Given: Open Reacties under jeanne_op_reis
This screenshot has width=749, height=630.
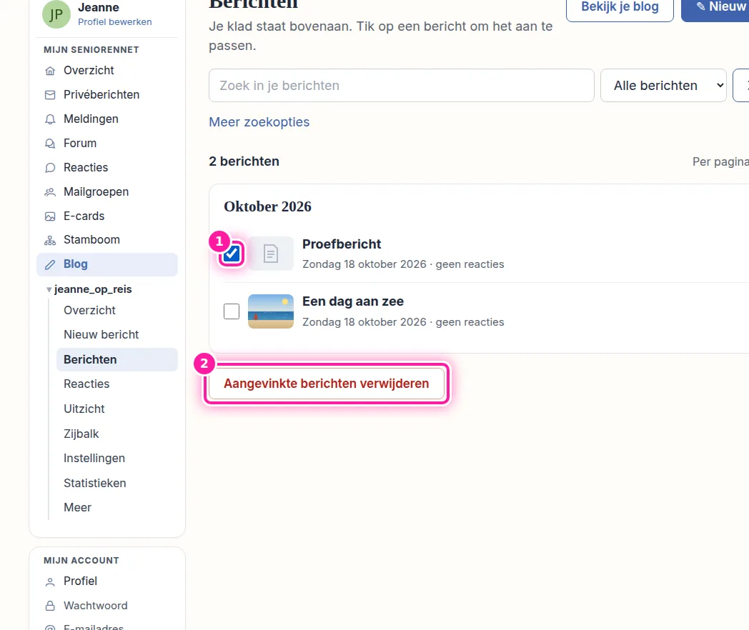Looking at the screenshot, I should click(x=86, y=384).
